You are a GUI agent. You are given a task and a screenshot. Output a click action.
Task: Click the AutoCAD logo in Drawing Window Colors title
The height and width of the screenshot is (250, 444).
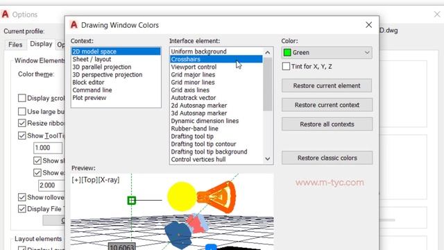coord(74,25)
